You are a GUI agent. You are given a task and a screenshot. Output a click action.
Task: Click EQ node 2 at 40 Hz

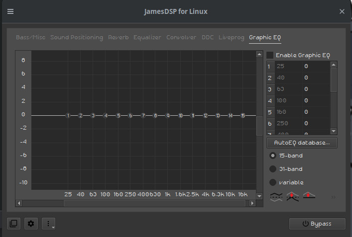coord(81,116)
